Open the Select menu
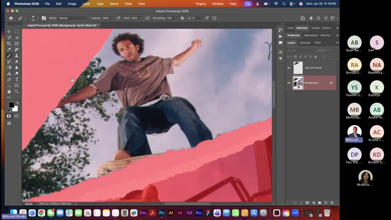Screen dimensions: 391x220 pyautogui.click(x=114, y=4)
